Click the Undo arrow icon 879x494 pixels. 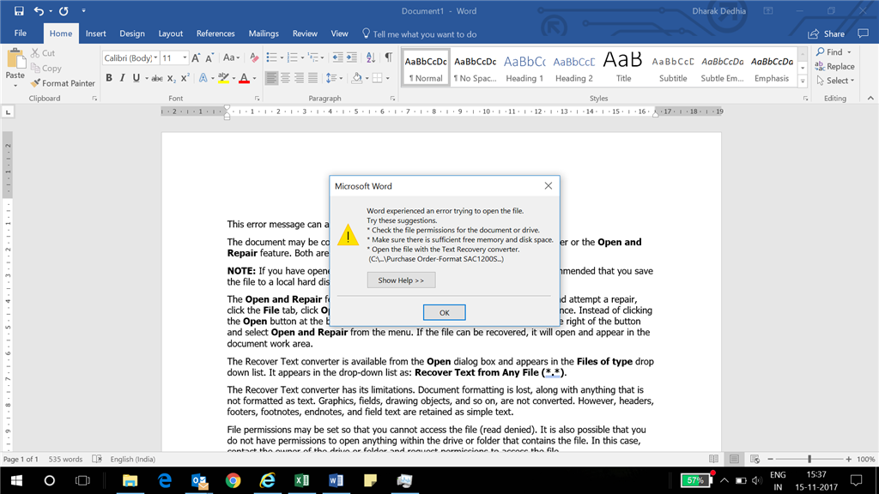click(x=39, y=10)
